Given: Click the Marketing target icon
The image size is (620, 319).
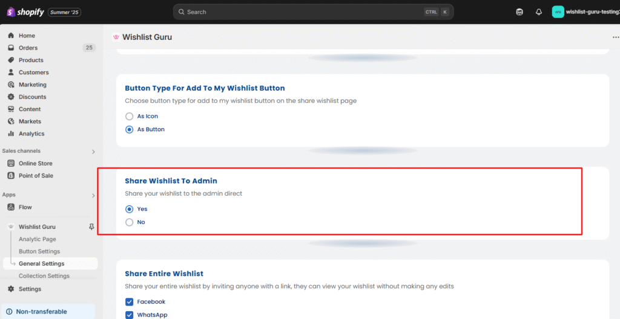Looking at the screenshot, I should 11,85.
